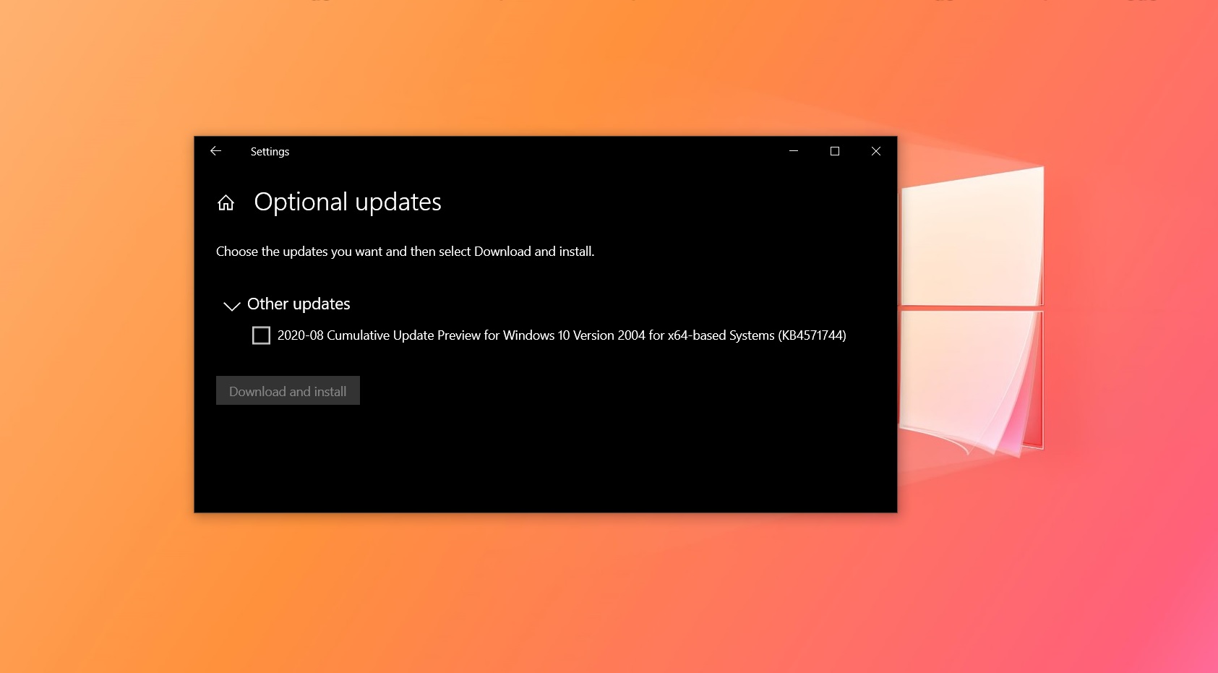Click the Settings window title text

(x=270, y=152)
